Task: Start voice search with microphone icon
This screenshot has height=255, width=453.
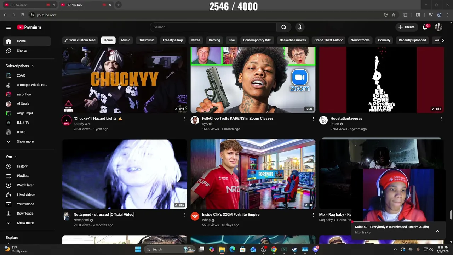Action: pos(300,27)
